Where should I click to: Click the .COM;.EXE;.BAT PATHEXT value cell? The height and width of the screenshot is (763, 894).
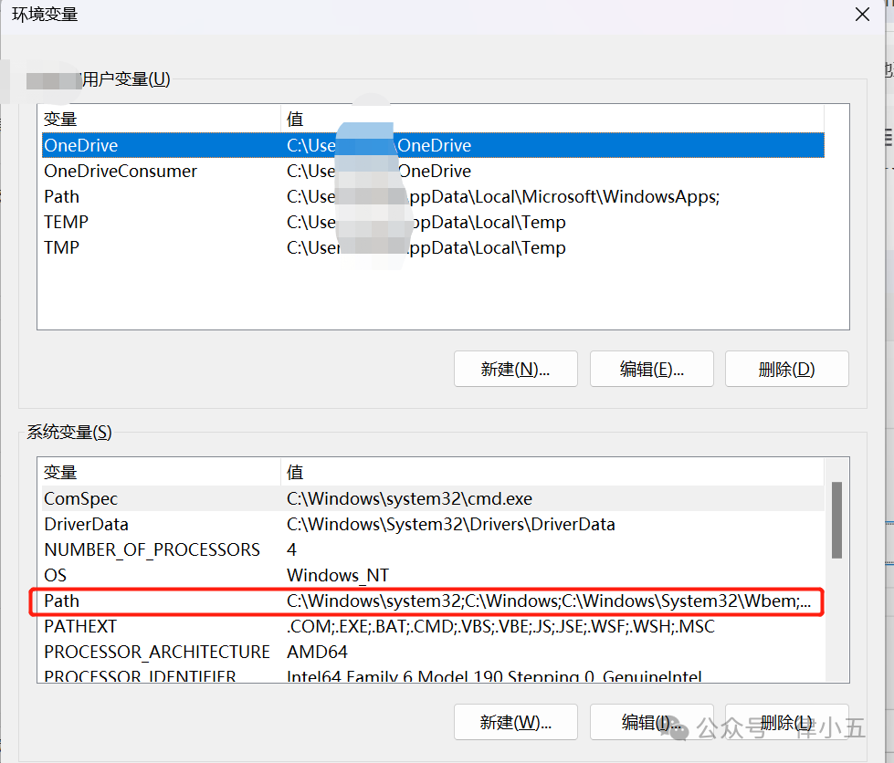tap(500, 627)
